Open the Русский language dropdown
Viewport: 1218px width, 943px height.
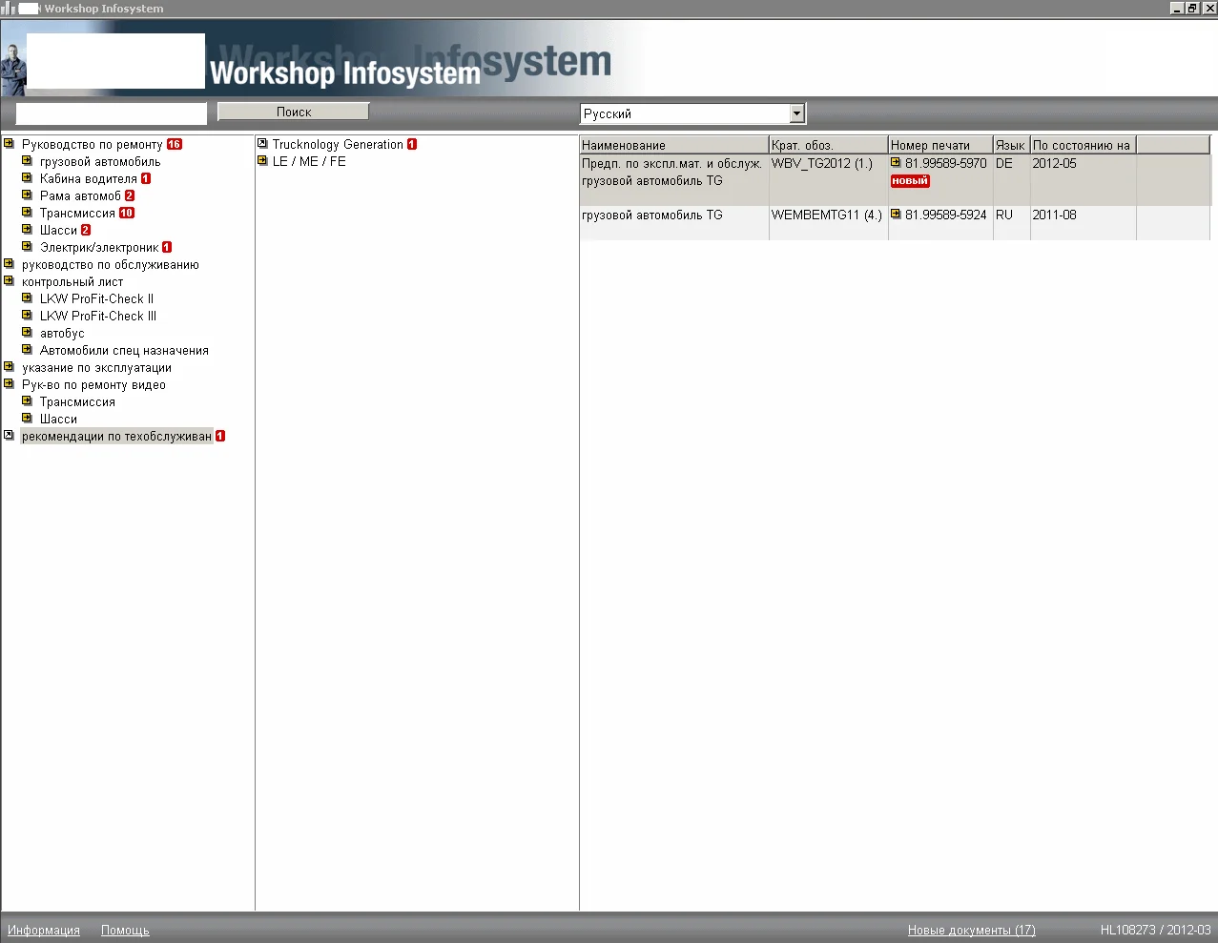point(797,113)
